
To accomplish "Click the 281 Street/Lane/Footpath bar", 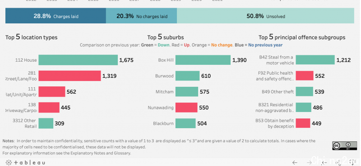I will (69, 76).
